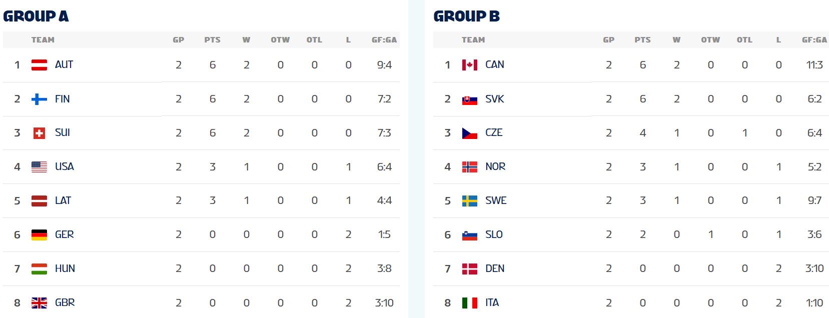Click the Austria flag icon

pos(39,65)
